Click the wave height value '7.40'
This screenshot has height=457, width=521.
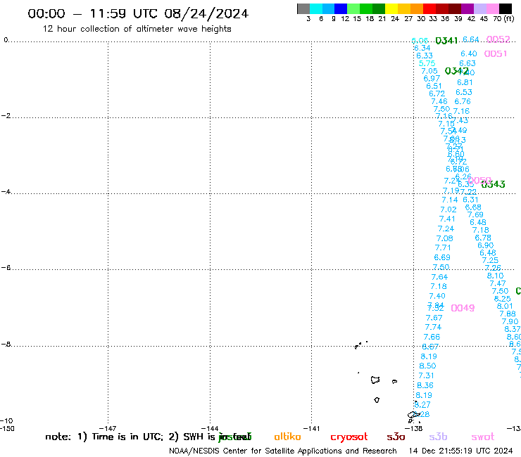(x=437, y=296)
